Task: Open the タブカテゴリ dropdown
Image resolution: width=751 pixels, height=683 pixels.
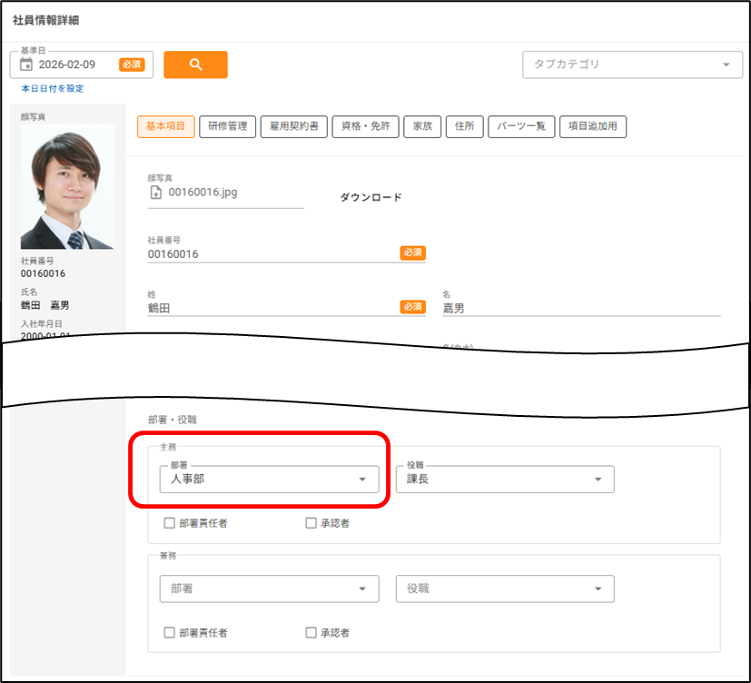Action: click(x=627, y=64)
